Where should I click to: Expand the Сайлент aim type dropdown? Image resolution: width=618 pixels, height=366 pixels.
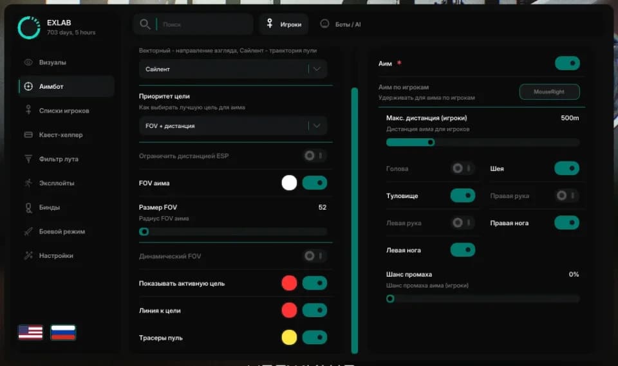tap(233, 69)
